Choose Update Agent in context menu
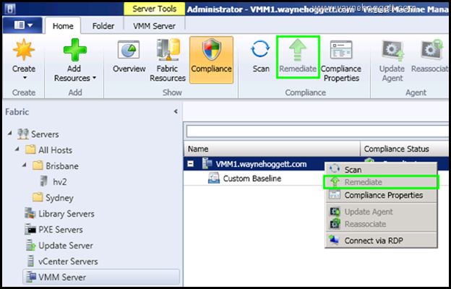This screenshot has height=289, width=451. point(381,212)
